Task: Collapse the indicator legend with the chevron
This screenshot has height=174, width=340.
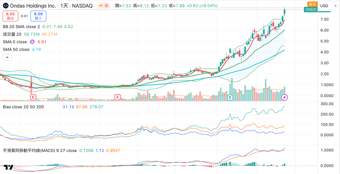Action: [x=7, y=57]
